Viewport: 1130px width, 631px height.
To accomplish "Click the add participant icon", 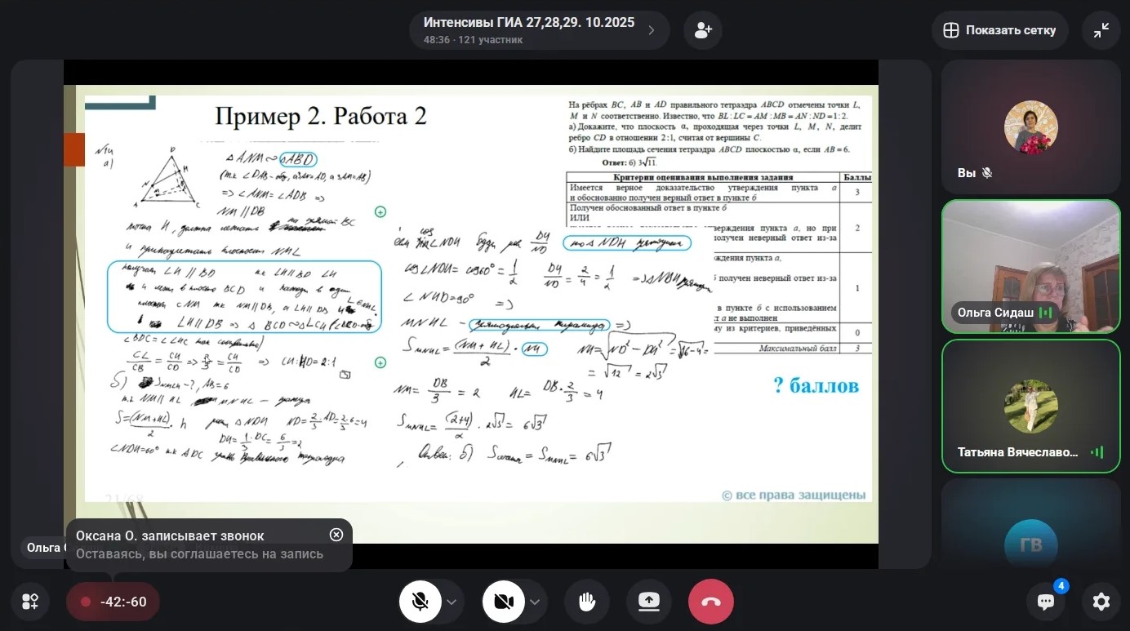I will point(702,30).
